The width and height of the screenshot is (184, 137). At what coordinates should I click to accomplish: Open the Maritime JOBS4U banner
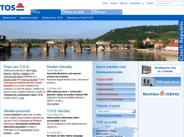coord(161,94)
